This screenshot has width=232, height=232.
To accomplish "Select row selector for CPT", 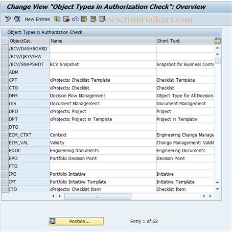I will (x=5, y=80).
